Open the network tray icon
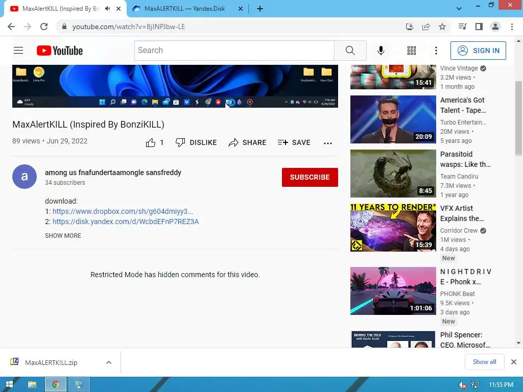The height and width of the screenshot is (392, 523). point(475,385)
